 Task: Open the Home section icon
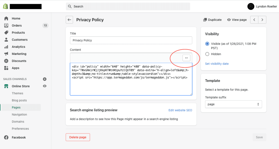[6, 18]
